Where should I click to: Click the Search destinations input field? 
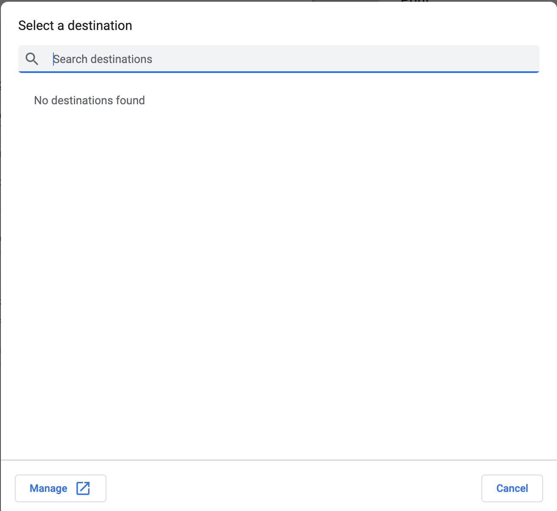pos(278,59)
